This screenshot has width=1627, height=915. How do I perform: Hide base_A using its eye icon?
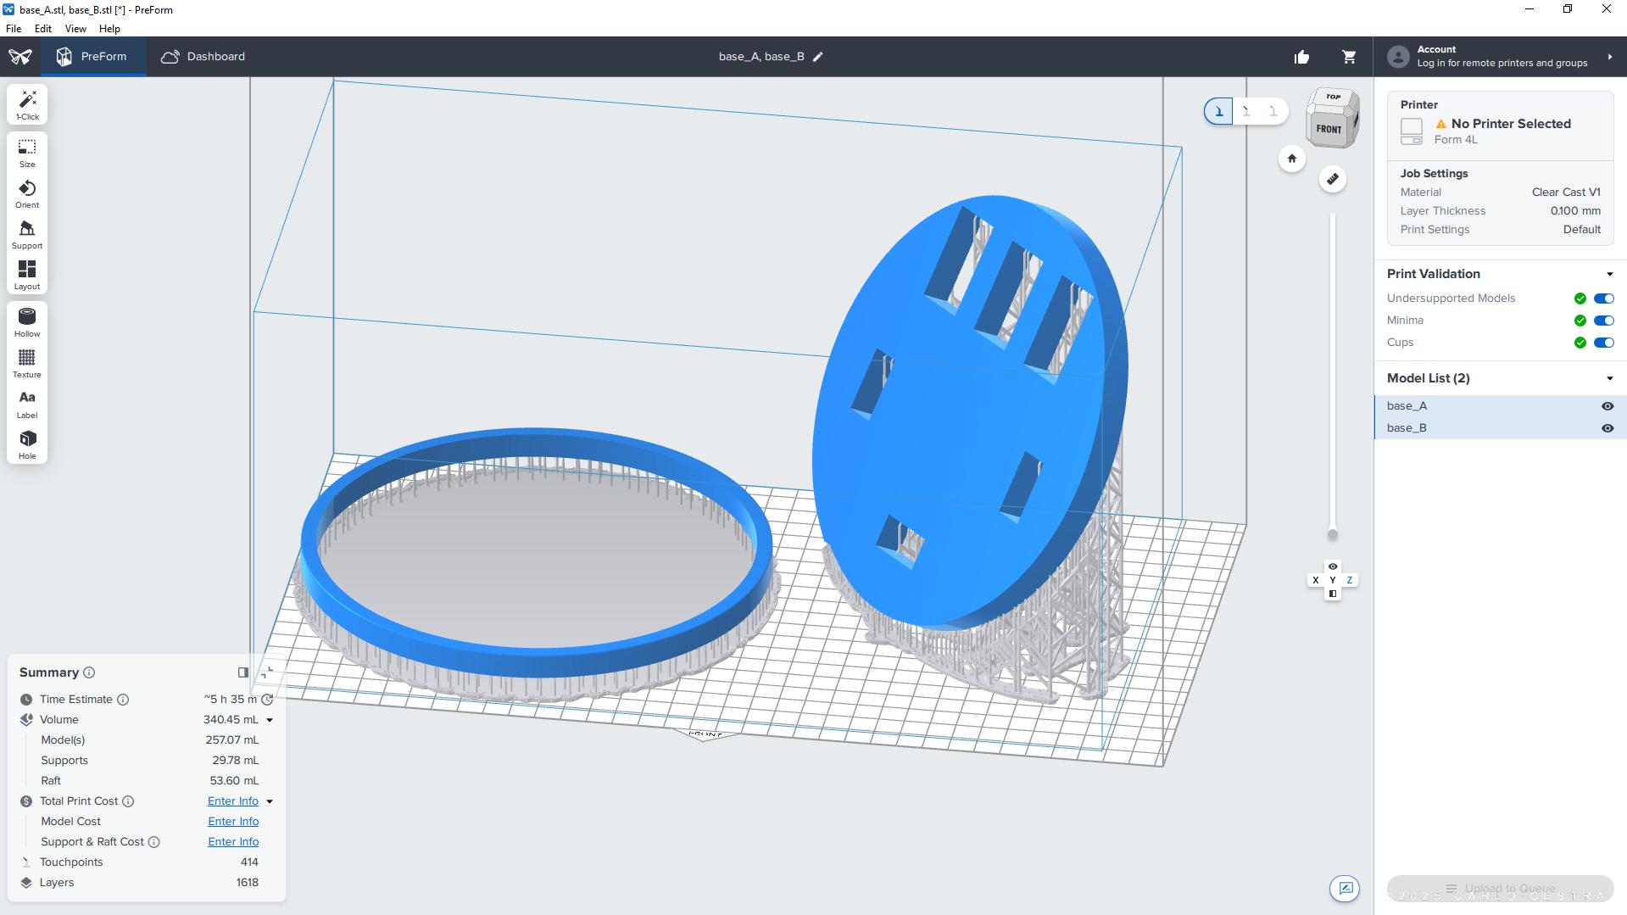[1607, 406]
